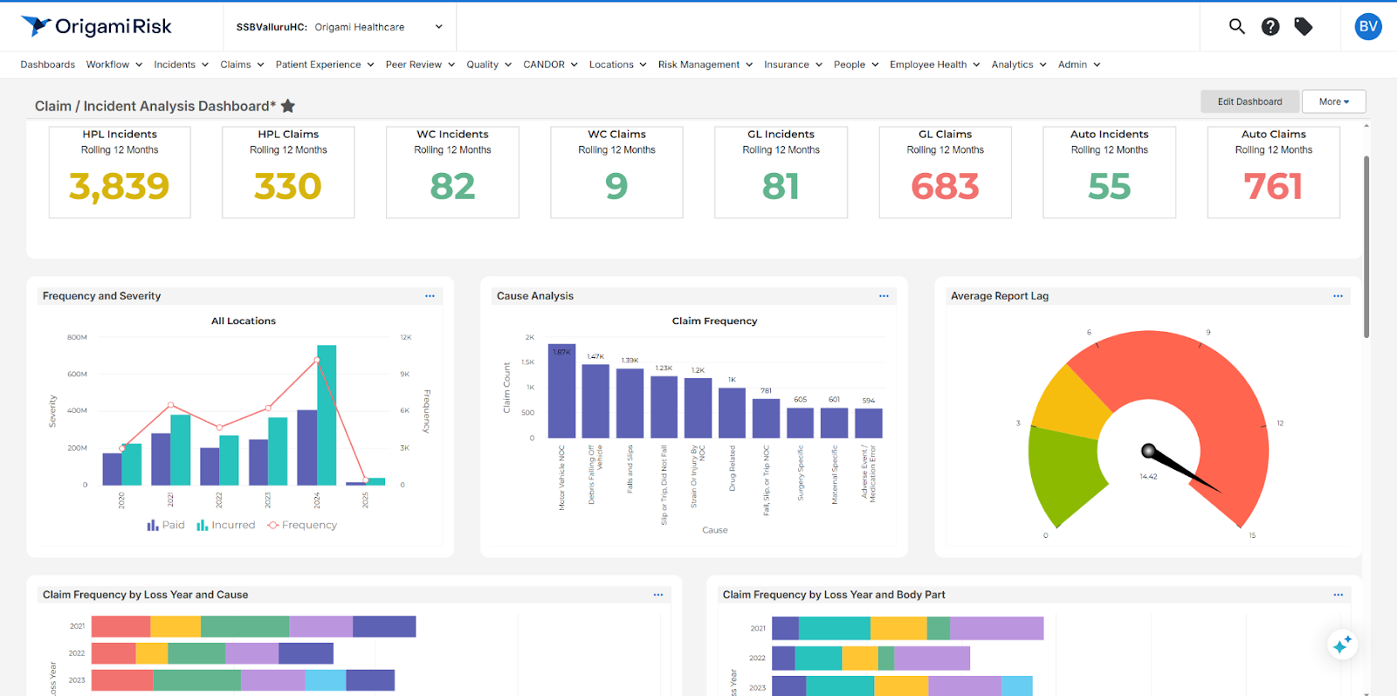Go to the Dashboards menu item
This screenshot has width=1397, height=696.
pyautogui.click(x=48, y=65)
